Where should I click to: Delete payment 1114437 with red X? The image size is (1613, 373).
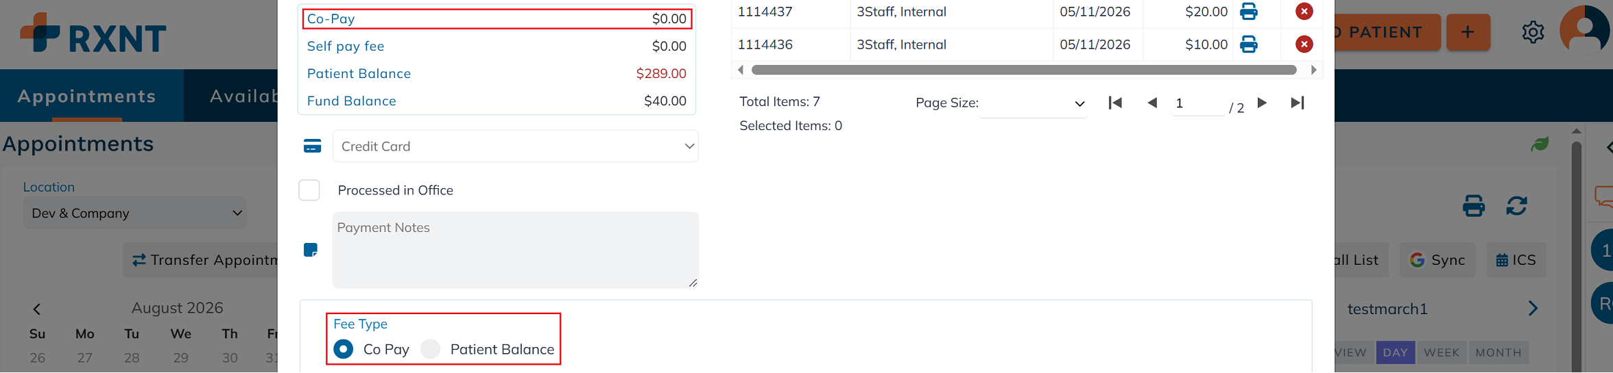point(1304,12)
